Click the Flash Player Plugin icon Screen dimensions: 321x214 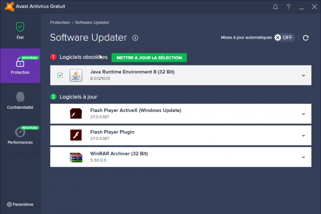click(76, 135)
